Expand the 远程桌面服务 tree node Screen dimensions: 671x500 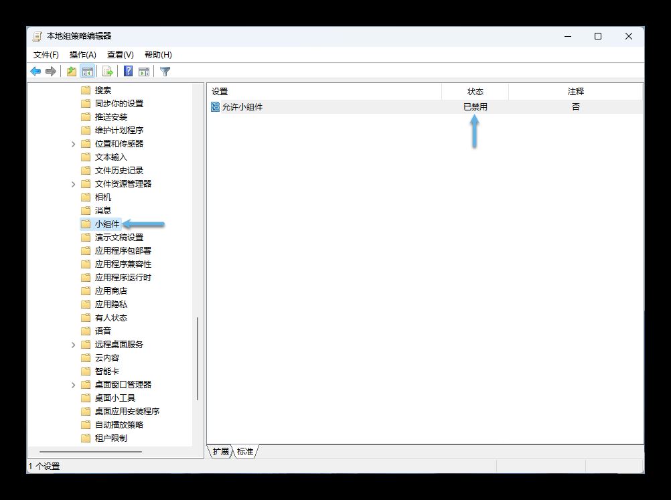point(73,345)
